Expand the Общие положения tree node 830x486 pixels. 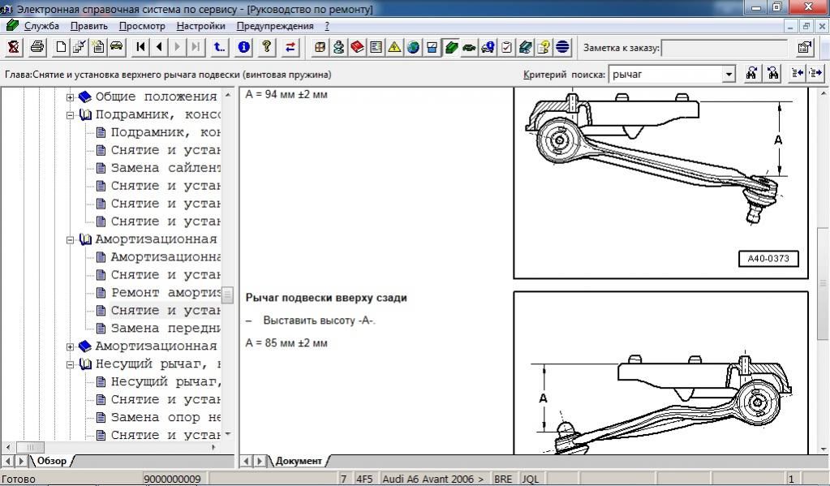(x=70, y=97)
